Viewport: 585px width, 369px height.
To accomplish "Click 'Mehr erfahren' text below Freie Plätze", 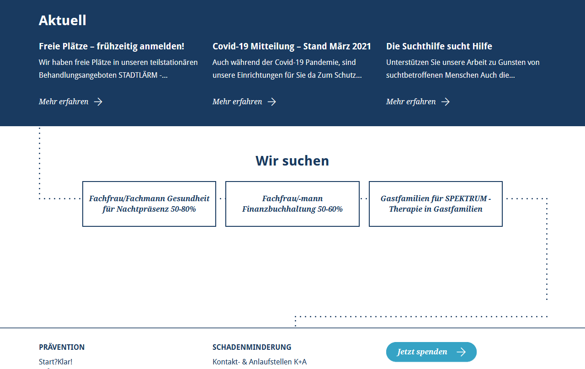I will click(x=64, y=102).
